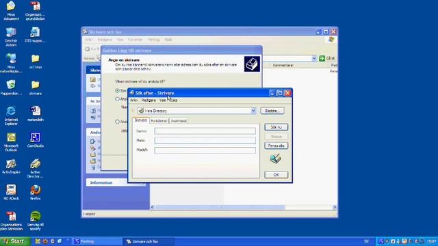This screenshot has height=246, width=438.
Task: Launch CamStudio from desktop
Action: pyautogui.click(x=35, y=140)
